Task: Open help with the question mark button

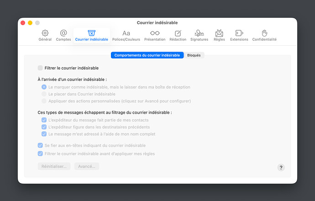Action: pyautogui.click(x=281, y=168)
